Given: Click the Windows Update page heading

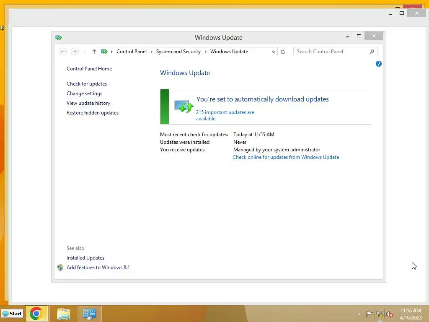Looking at the screenshot, I should (185, 73).
